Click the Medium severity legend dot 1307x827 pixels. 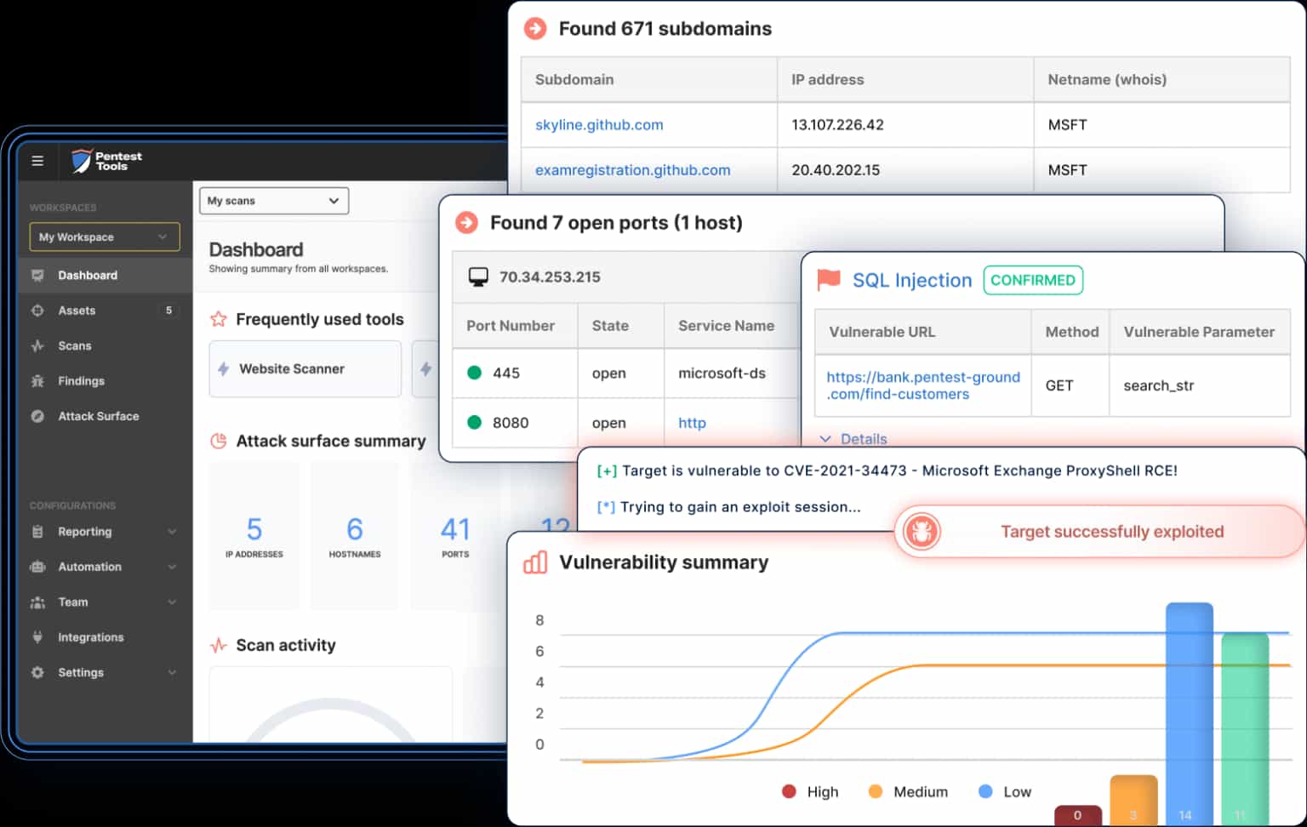pyautogui.click(x=876, y=791)
